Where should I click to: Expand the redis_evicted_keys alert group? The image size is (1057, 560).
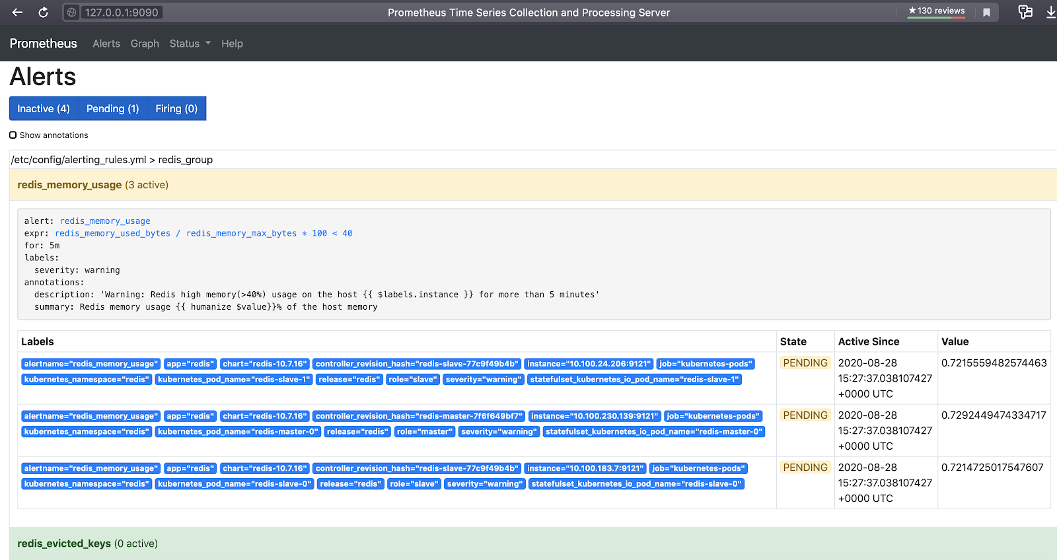pos(533,543)
